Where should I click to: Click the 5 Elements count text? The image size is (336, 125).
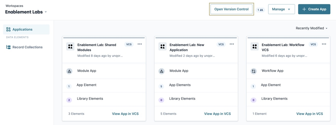coord(168,114)
